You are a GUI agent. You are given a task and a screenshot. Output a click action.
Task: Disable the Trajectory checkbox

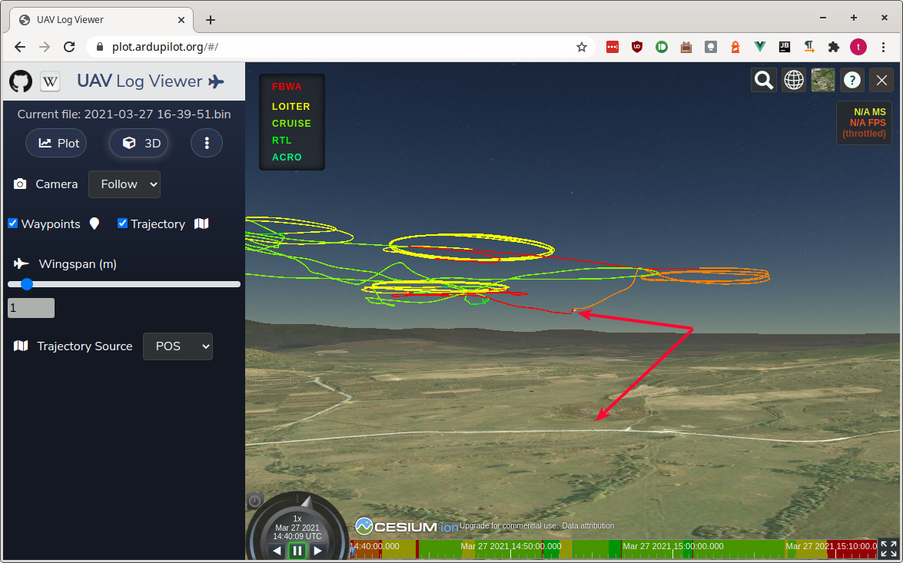pos(121,223)
